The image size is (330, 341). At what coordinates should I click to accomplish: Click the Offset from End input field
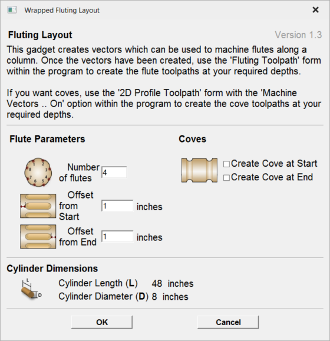pyautogui.click(x=117, y=236)
